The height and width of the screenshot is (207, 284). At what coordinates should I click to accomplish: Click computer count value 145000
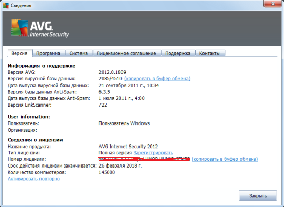click(x=107, y=172)
